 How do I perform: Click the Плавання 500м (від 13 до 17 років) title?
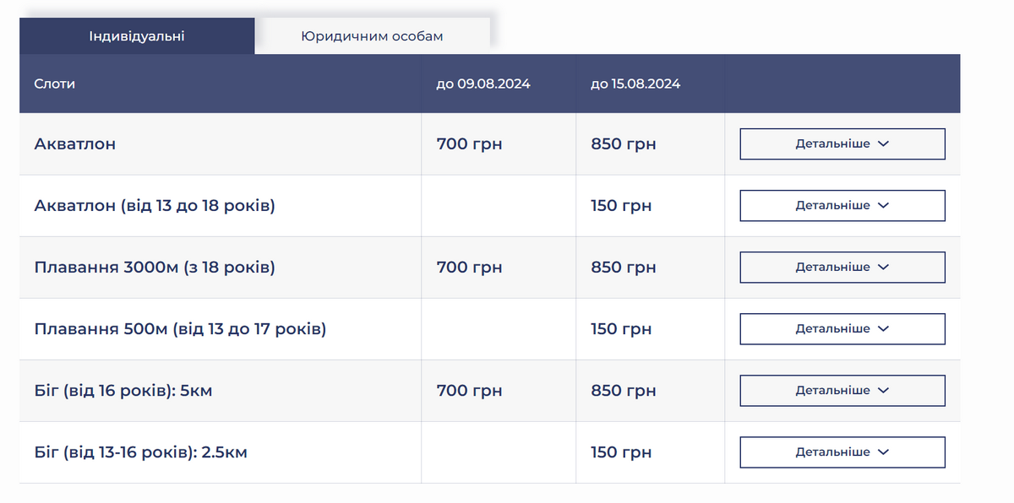[x=180, y=329]
